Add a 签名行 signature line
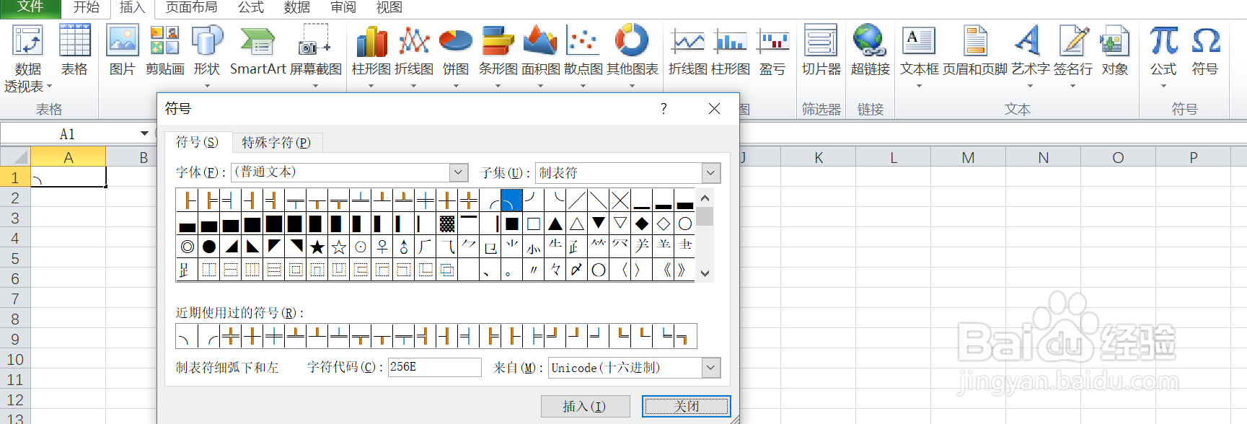The width and height of the screenshot is (1247, 424). tap(1073, 50)
